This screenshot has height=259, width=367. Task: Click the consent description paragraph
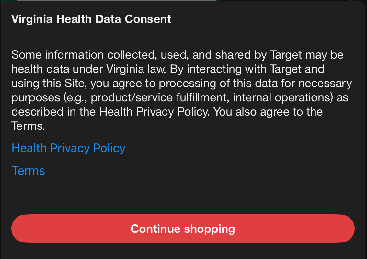(x=181, y=90)
